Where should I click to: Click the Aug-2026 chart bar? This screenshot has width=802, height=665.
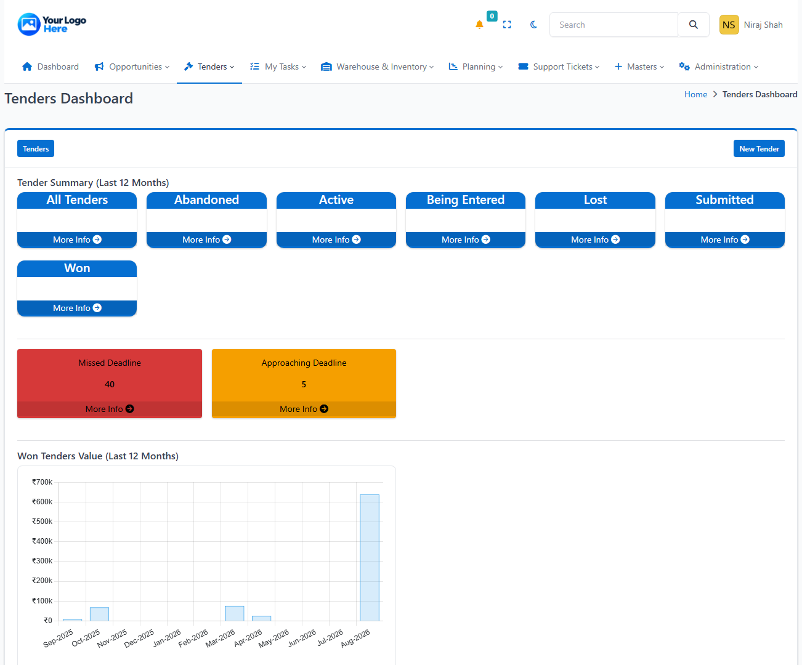370,557
